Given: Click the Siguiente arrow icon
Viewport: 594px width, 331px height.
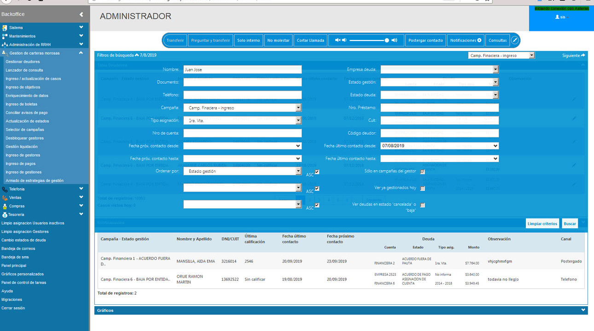Looking at the screenshot, I should click(x=583, y=55).
